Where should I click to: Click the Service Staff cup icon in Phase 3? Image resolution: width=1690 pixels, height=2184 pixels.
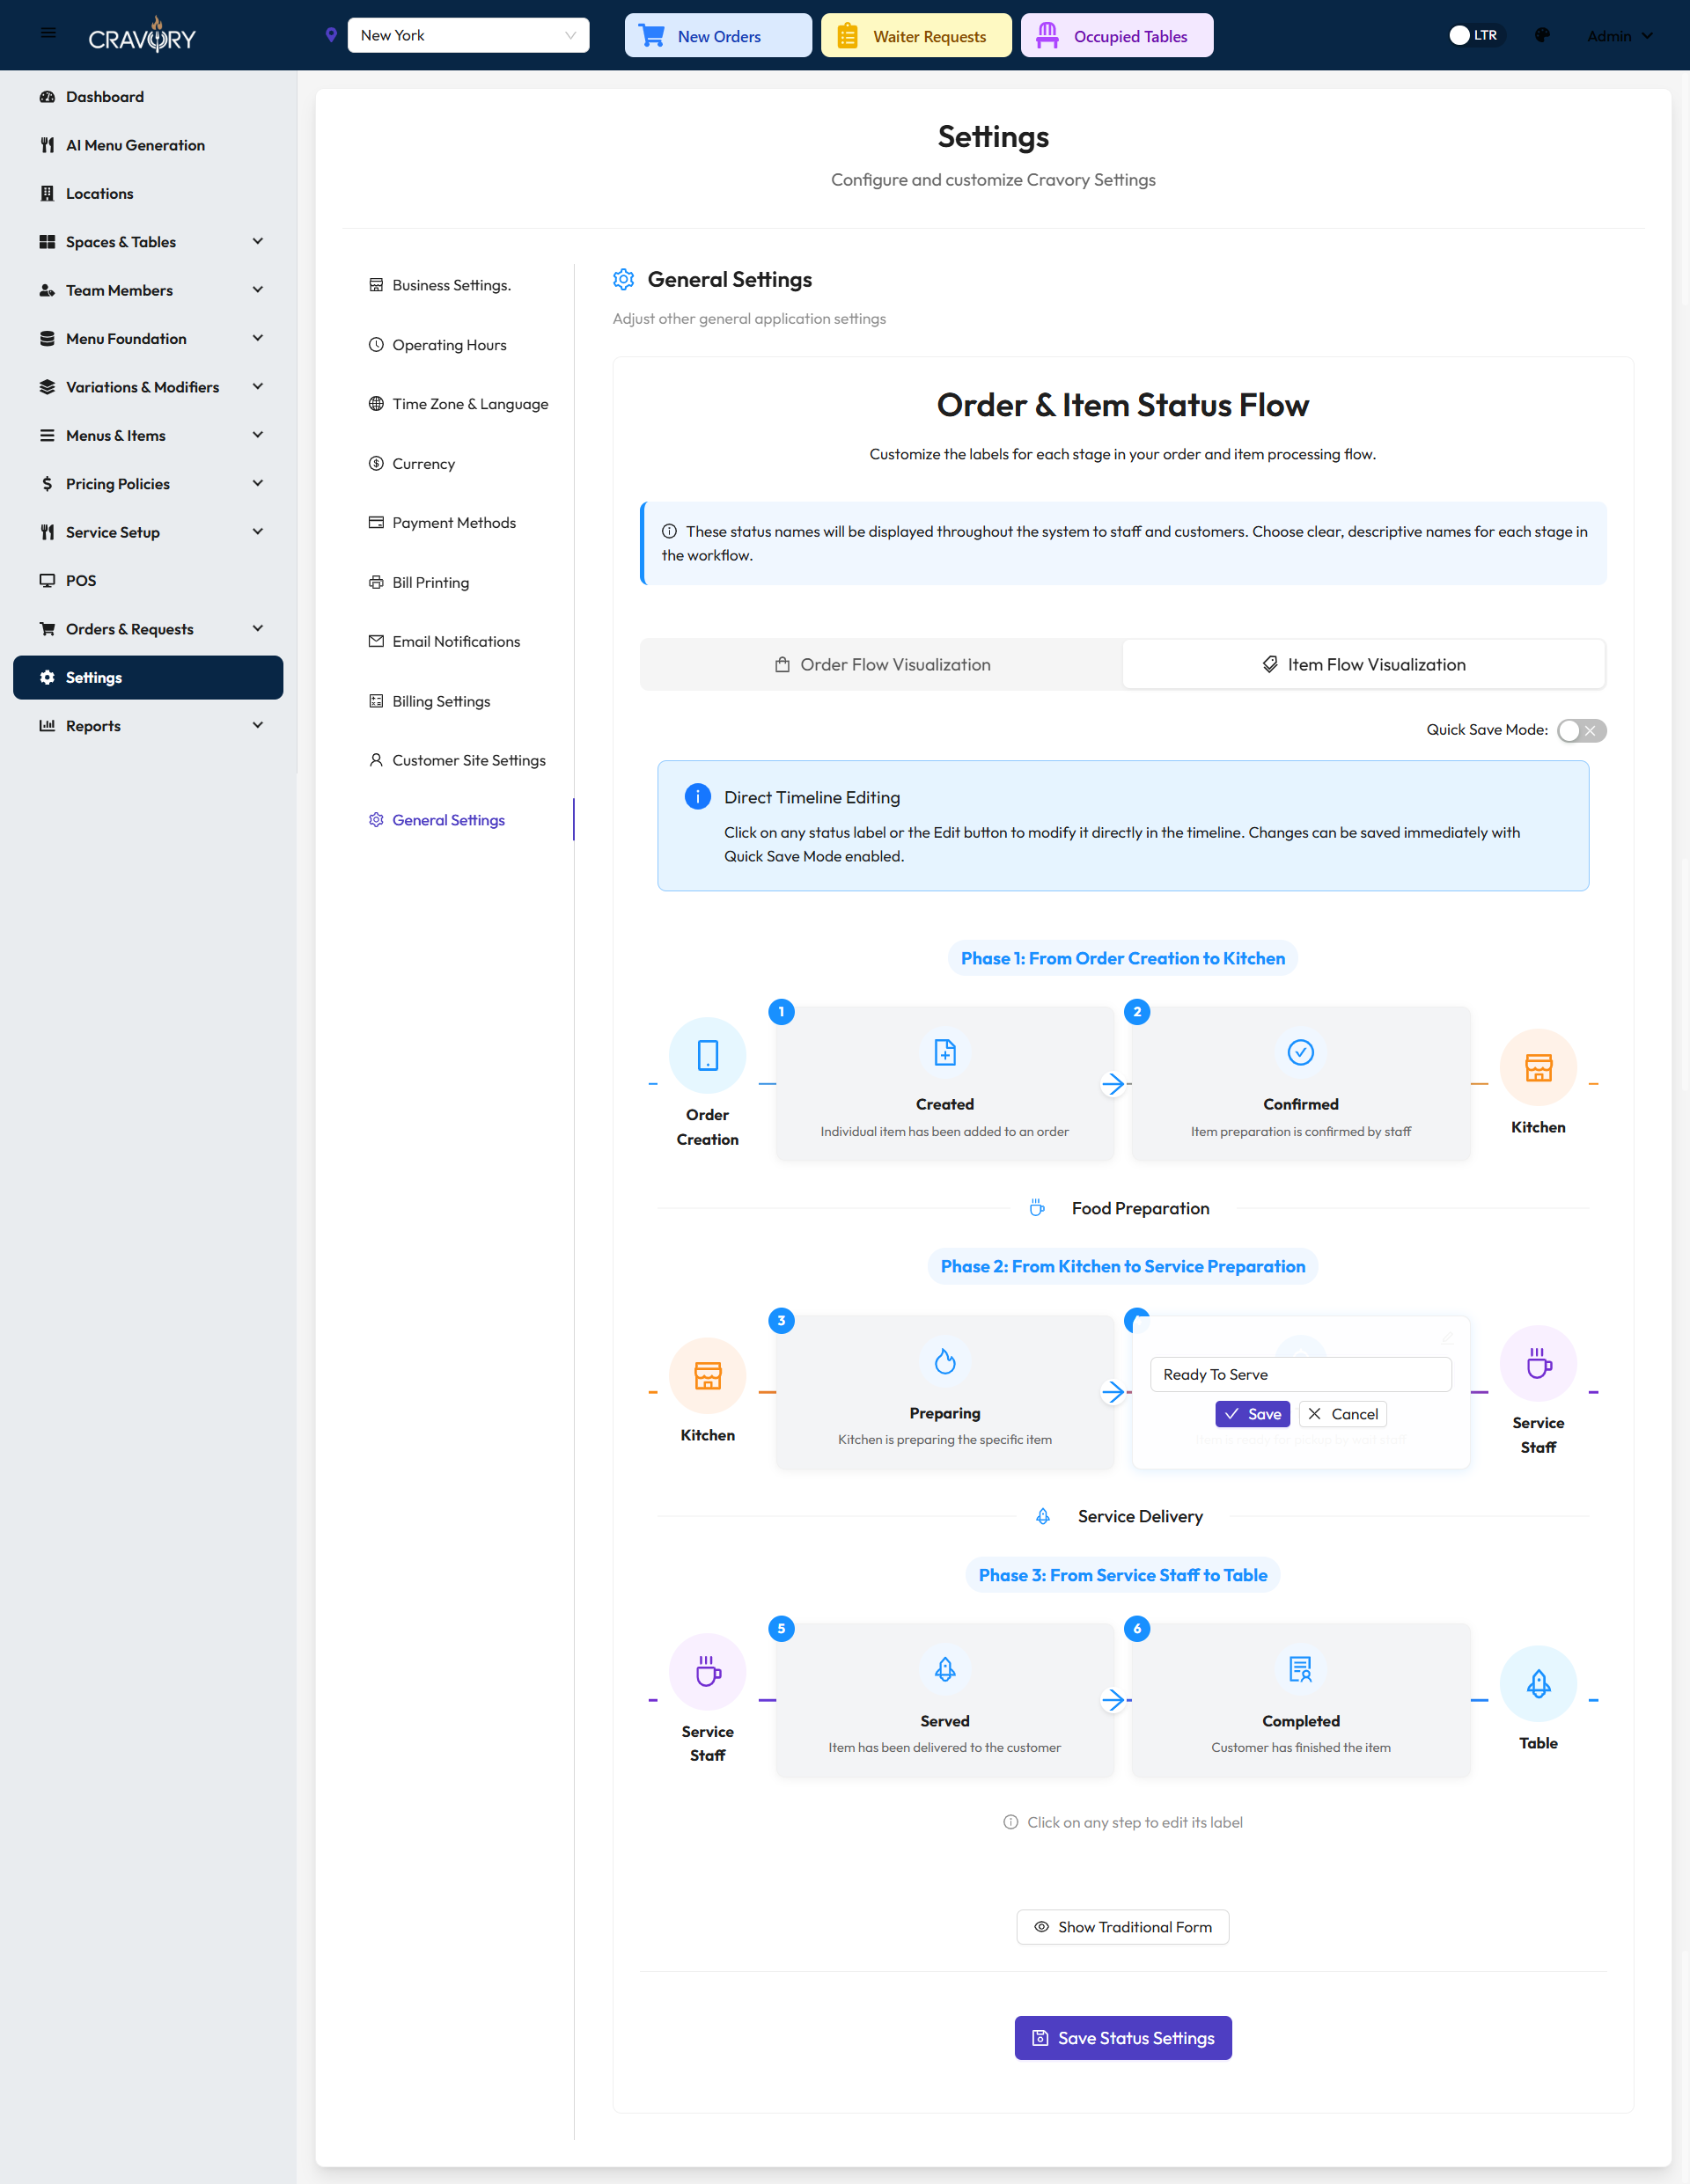[x=708, y=1672]
